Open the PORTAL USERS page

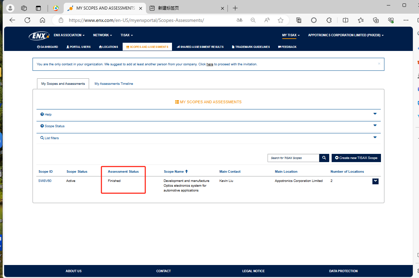point(78,47)
